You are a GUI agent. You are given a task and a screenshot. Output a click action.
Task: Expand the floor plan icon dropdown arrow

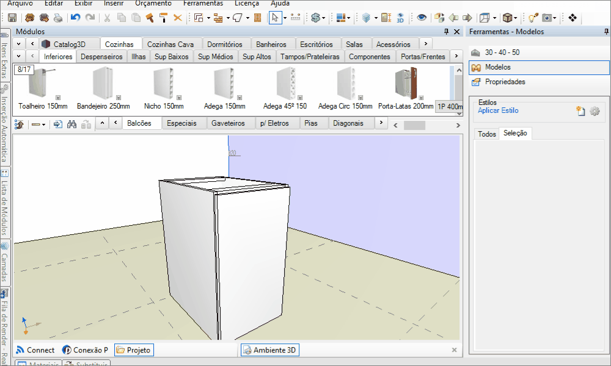click(208, 18)
